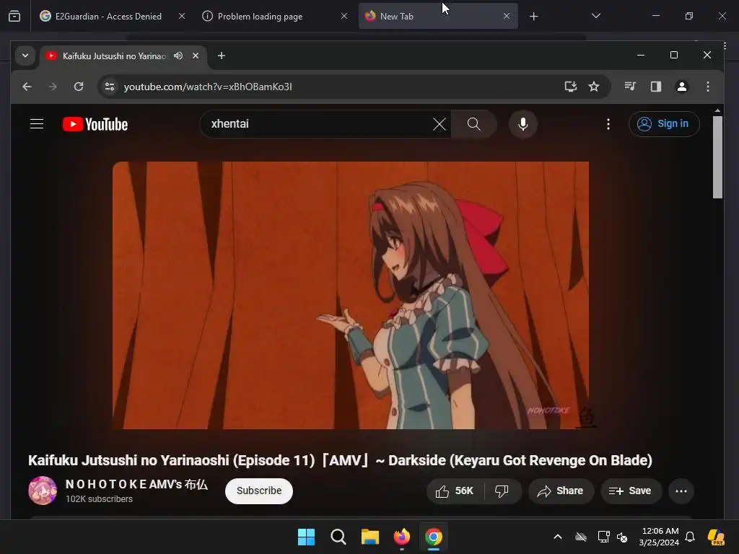
Task: Go to the YouTube home logo
Action: (95, 124)
